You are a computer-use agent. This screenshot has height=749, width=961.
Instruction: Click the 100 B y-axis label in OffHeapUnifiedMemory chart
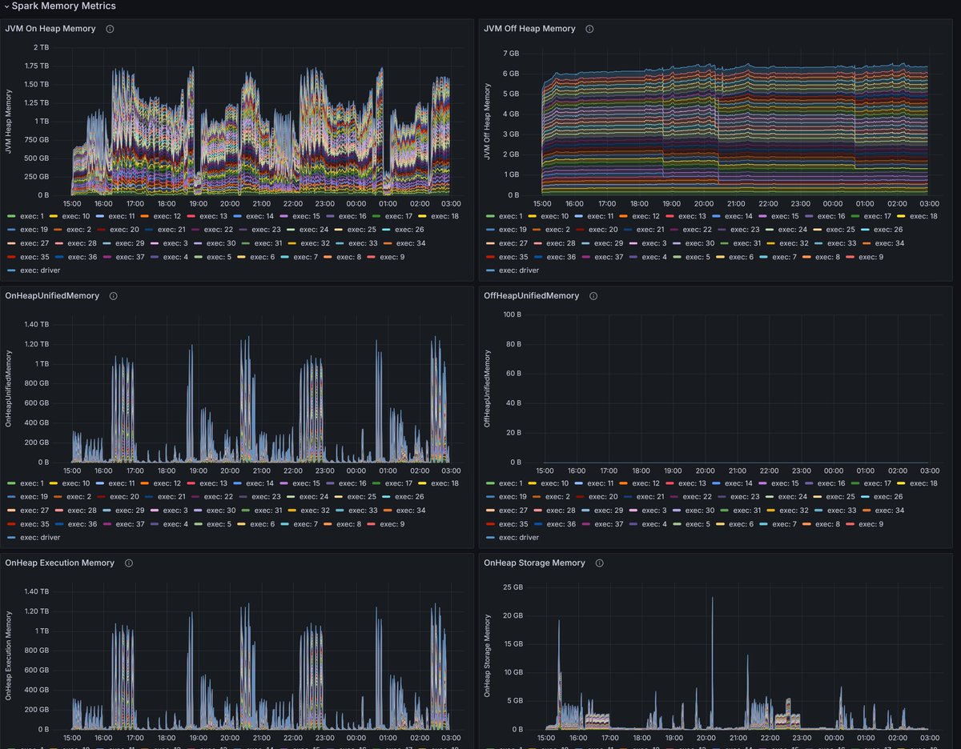tap(513, 314)
